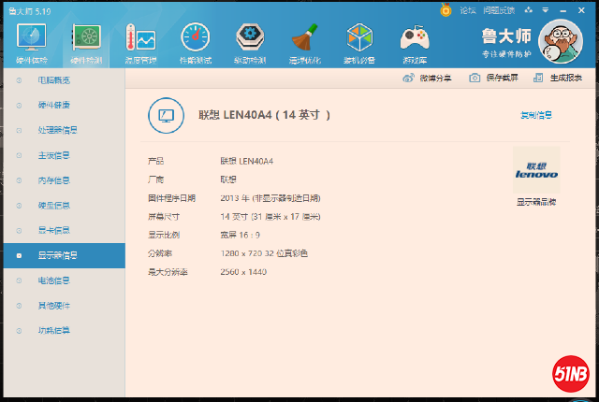Select the 硬件检测 circuit board icon
This screenshot has height=402, width=599.
[x=87, y=39]
